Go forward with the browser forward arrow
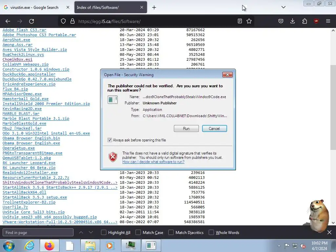The height and width of the screenshot is (252, 336). 20,21
